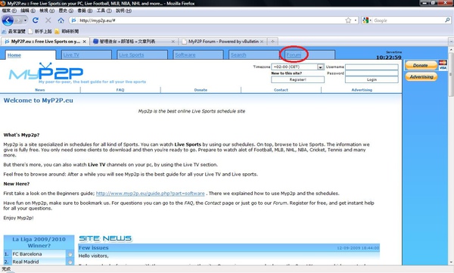454x273 pixels.
Task: Close the blog admin tab
Action: pyautogui.click(x=173, y=42)
